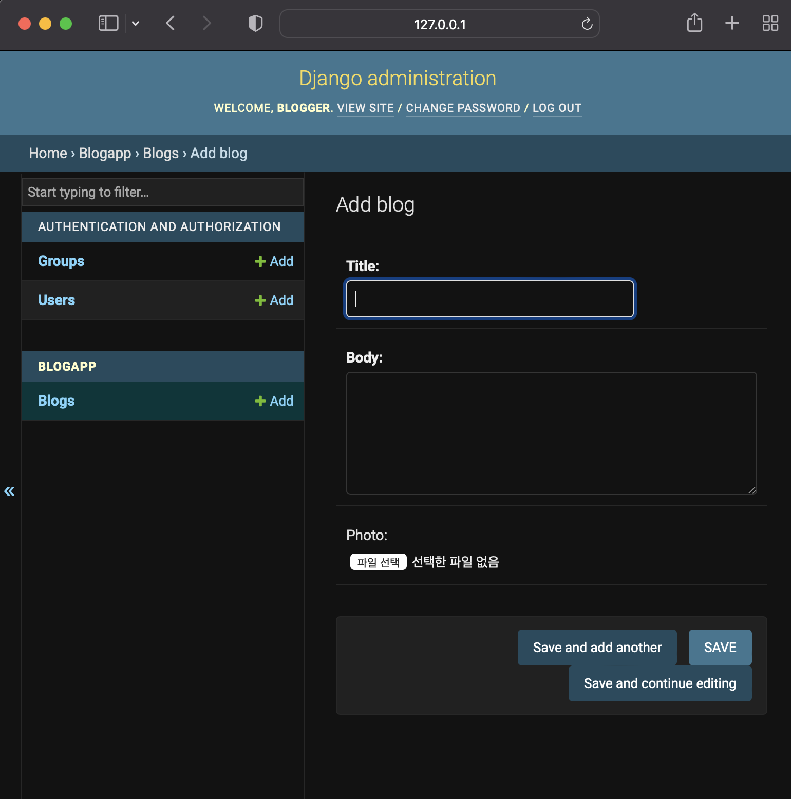Click into the Body textarea
Viewport: 791px width, 799px height.
(551, 433)
